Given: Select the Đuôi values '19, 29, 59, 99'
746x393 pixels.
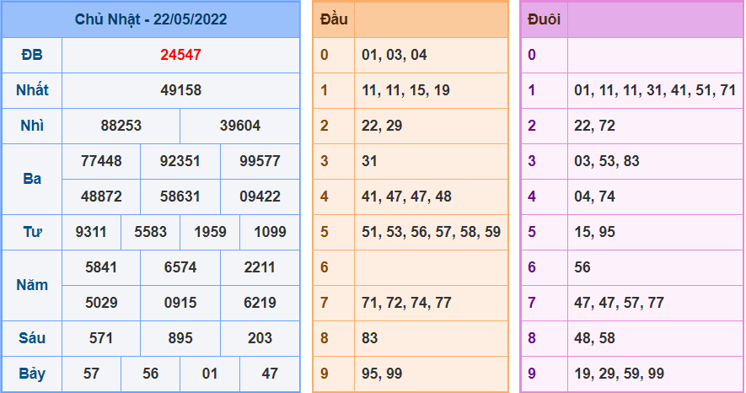Looking at the screenshot, I should [619, 374].
